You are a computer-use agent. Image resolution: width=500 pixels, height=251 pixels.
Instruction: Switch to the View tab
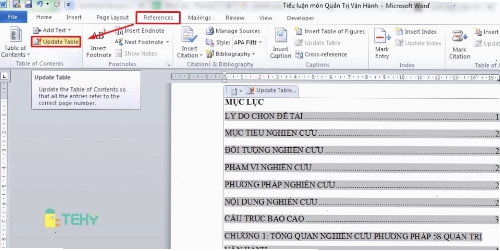(x=266, y=18)
